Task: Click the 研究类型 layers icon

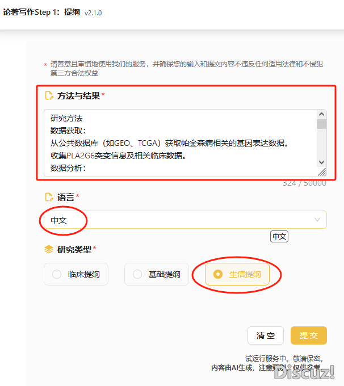Action: pos(49,249)
